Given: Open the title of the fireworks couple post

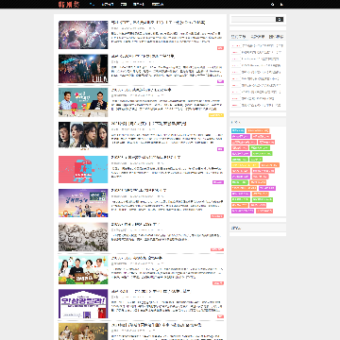Looking at the screenshot, I should coord(158,23).
